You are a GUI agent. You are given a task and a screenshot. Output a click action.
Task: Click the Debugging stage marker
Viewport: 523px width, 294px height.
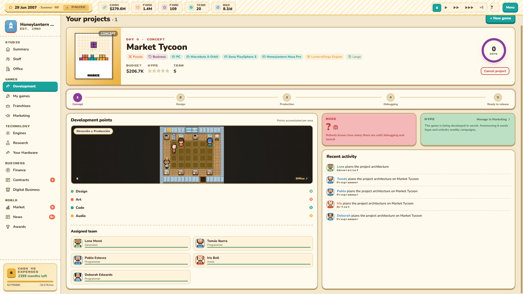391,97
